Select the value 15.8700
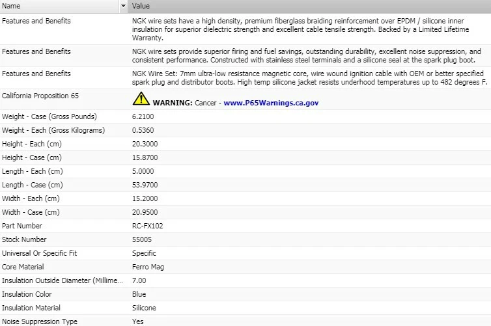The image size is (491, 326). 145,157
